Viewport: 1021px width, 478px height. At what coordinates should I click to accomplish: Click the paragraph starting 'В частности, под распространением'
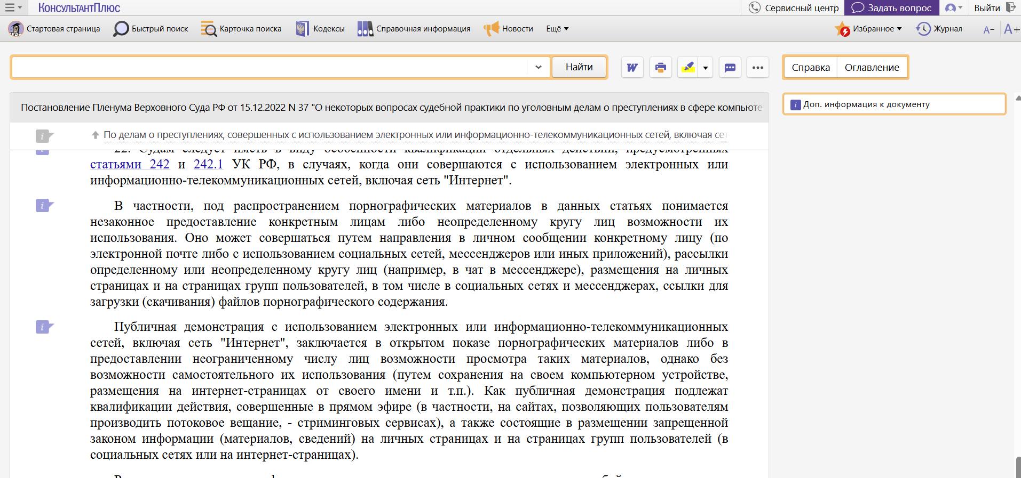click(409, 254)
